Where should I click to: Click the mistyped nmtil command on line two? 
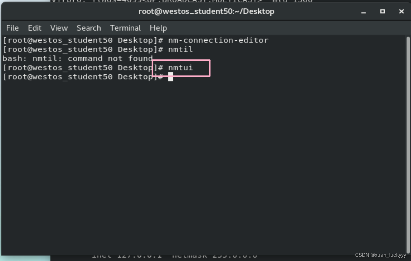[x=180, y=49]
